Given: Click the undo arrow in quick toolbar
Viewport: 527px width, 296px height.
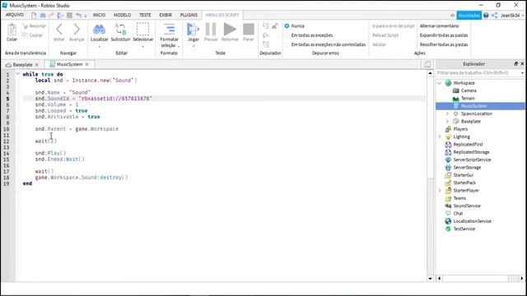Looking at the screenshot, I should [x=78, y=15].
